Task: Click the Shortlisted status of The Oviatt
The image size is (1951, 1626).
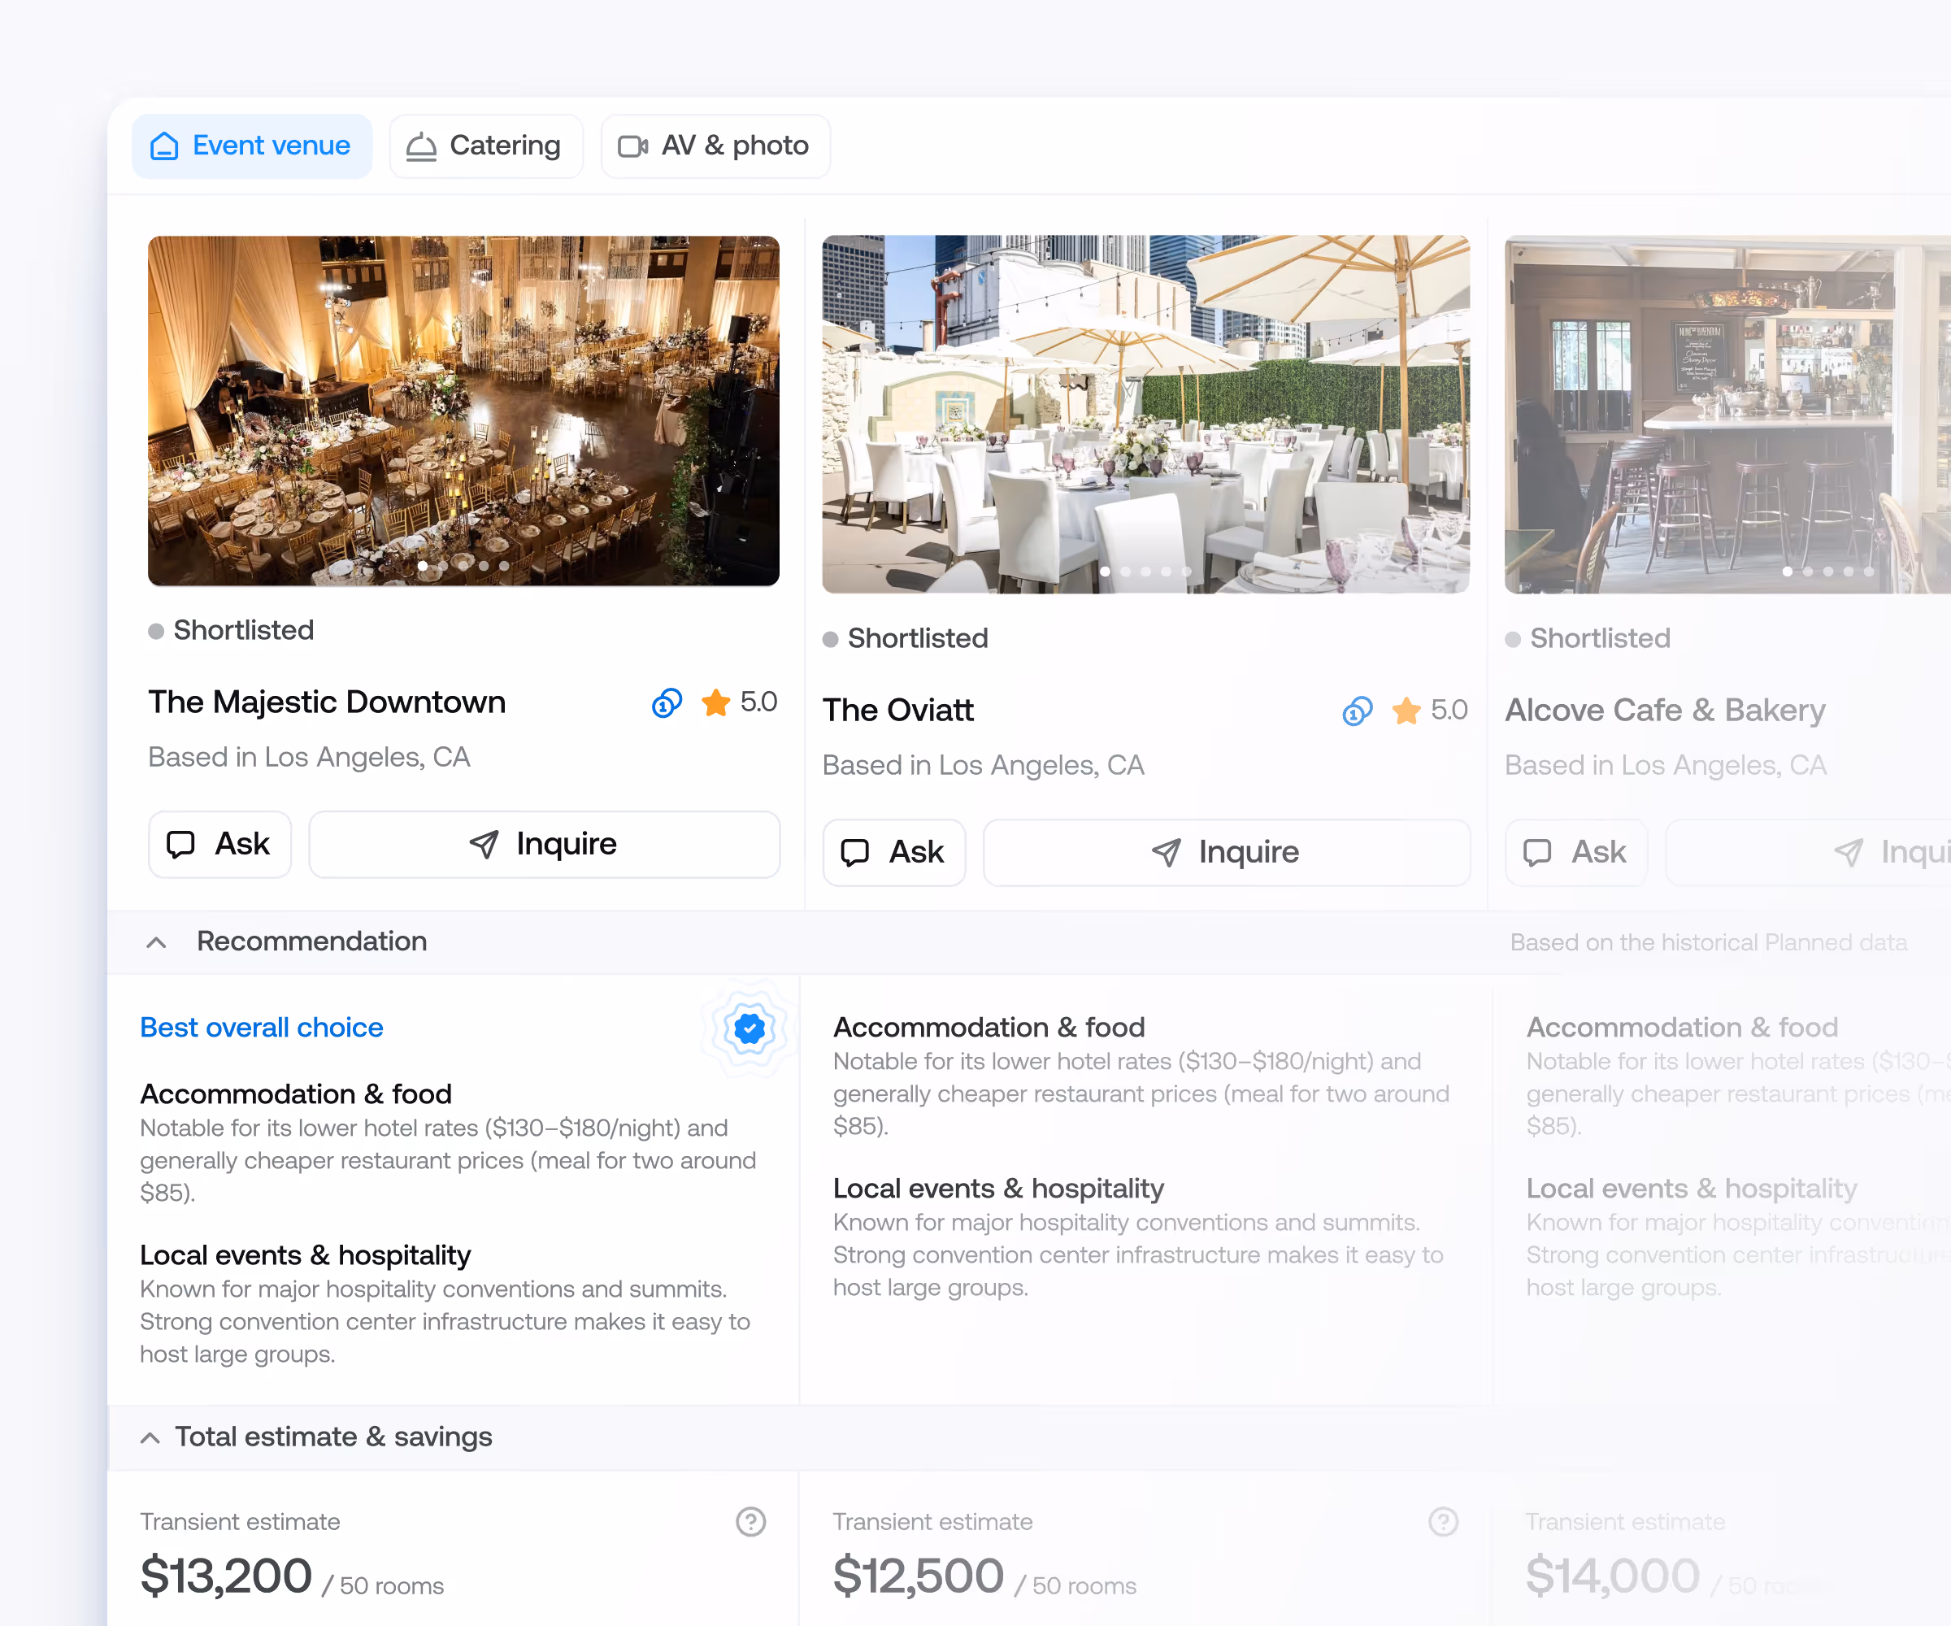Action: 906,639
